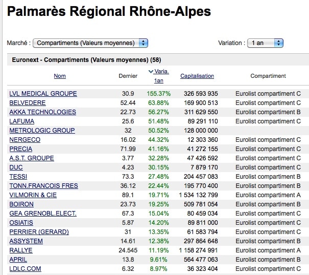Click the Compartiment column header
Screen dimensions: 309x275
tap(268, 76)
